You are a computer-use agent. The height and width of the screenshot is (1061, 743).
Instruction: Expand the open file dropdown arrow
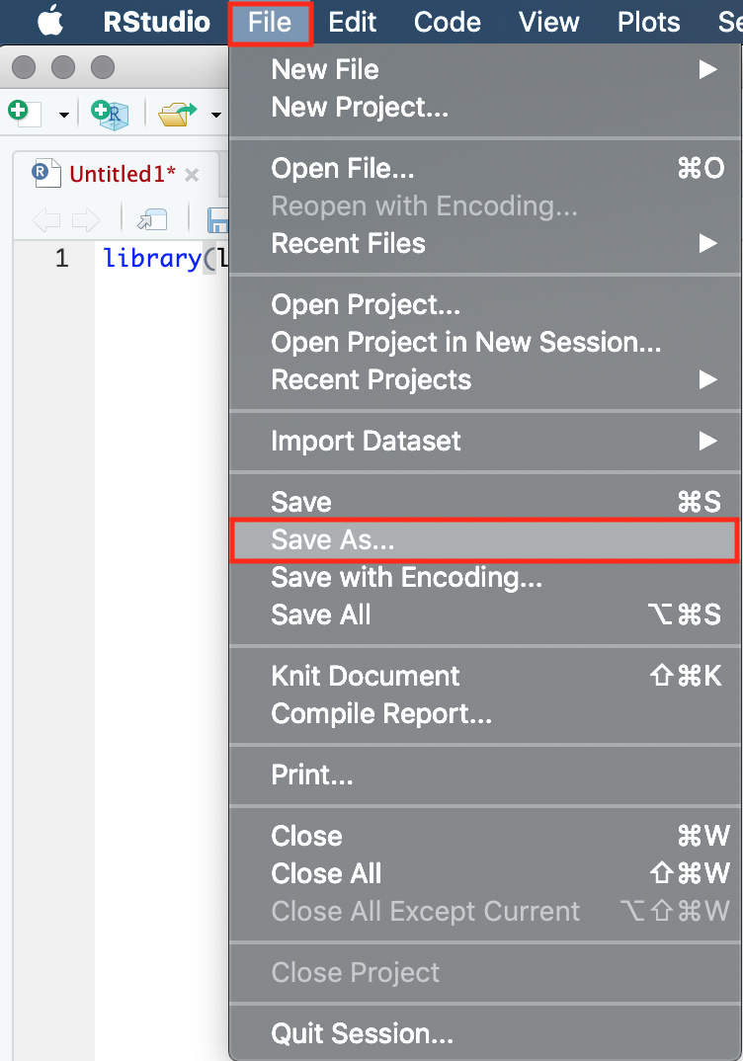(215, 115)
